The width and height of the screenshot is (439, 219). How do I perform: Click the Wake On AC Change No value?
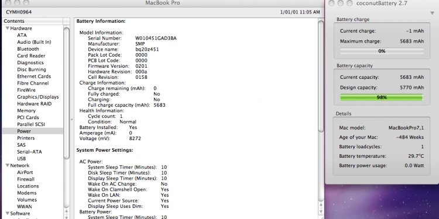click(164, 184)
